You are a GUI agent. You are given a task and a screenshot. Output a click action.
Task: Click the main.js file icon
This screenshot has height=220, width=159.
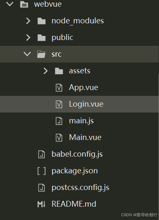click(x=59, y=121)
